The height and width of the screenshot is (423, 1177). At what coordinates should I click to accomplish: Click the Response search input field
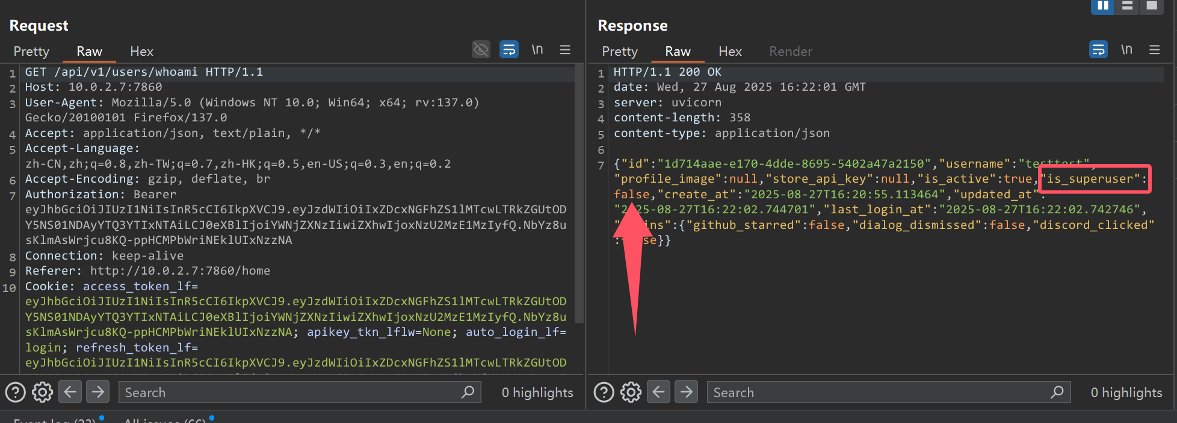coord(879,392)
